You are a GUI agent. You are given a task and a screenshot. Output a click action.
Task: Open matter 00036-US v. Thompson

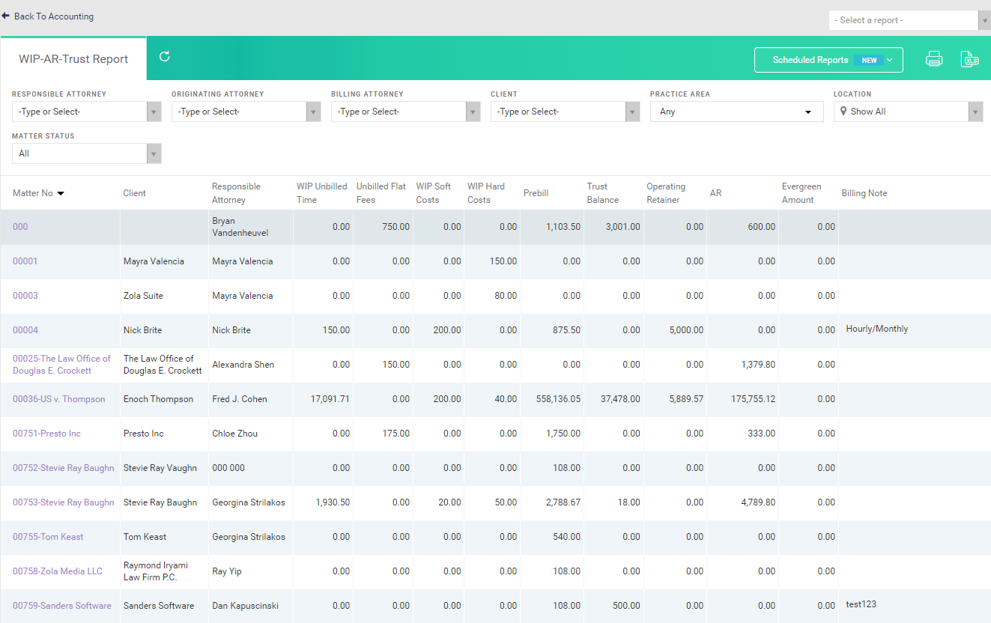click(59, 399)
